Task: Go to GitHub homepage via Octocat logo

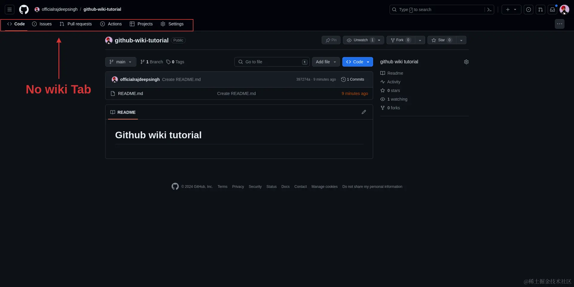Action: 24,10
